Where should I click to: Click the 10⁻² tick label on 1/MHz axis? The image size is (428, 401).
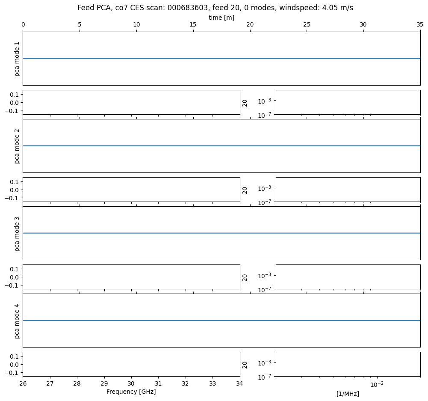(x=376, y=384)
